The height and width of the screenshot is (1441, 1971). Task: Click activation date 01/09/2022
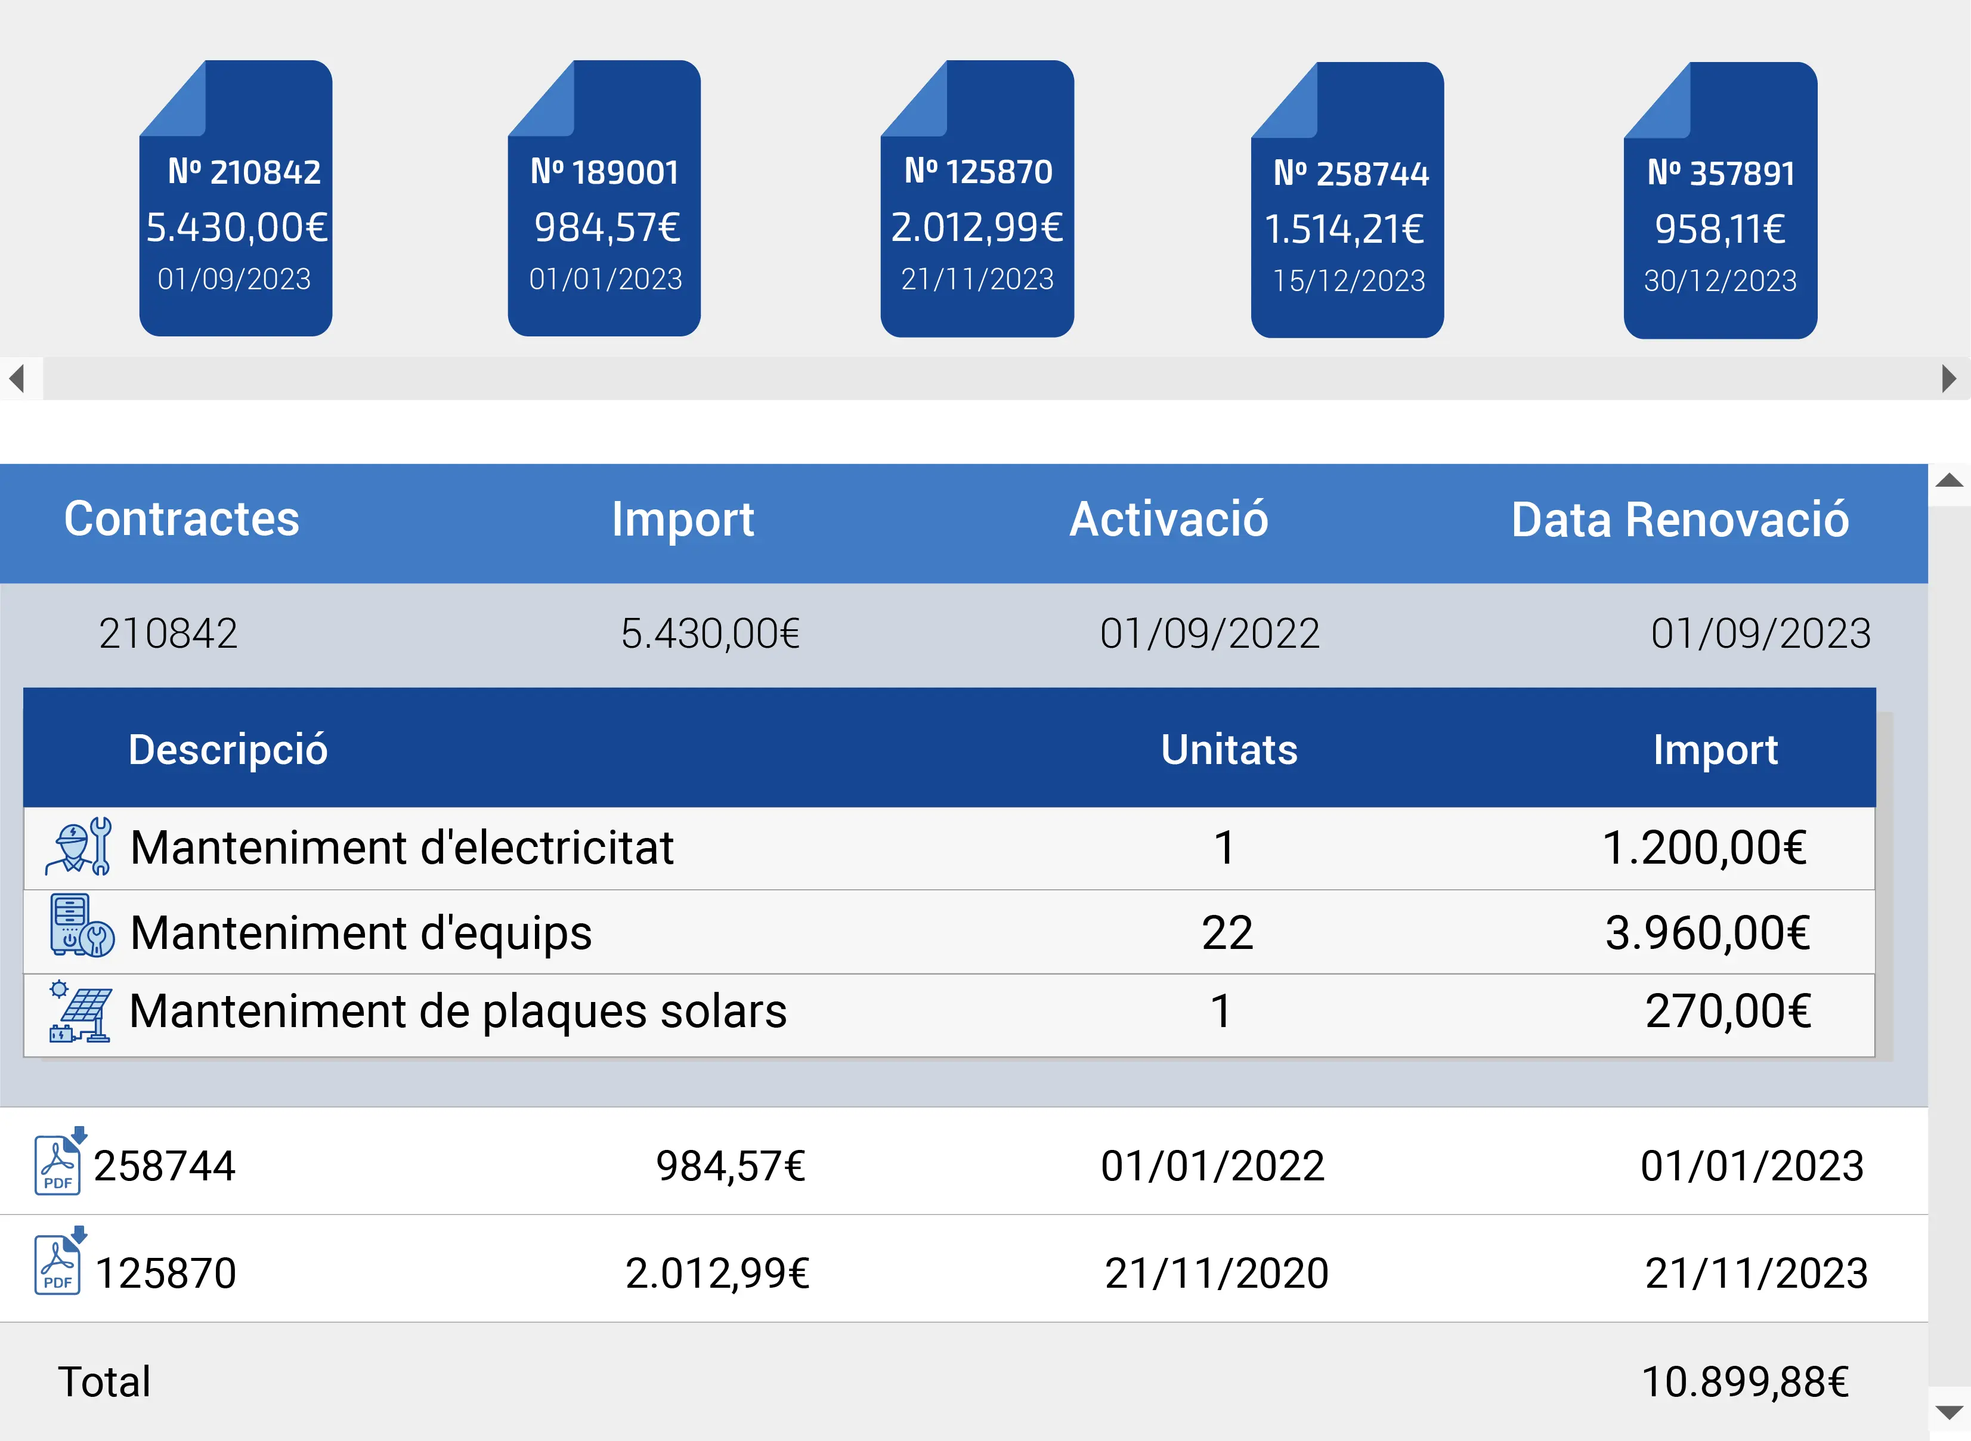pos(1209,634)
